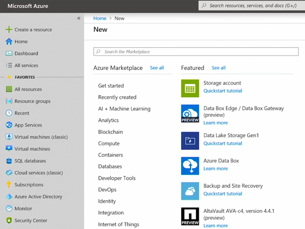Select the Analytics category
The height and width of the screenshot is (229, 305).
tap(108, 120)
